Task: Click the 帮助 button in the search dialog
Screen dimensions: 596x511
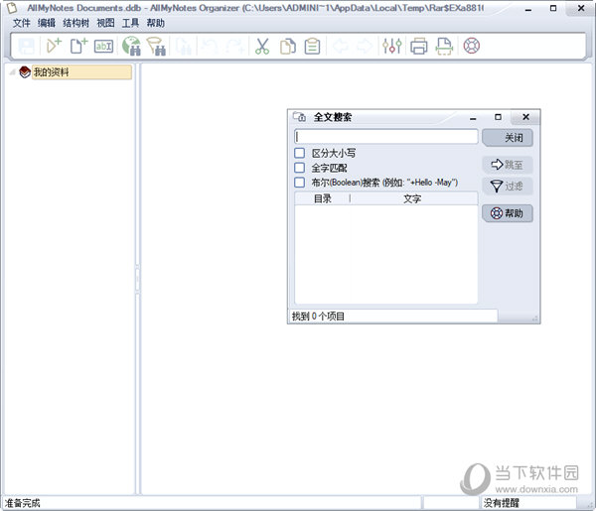Action: [508, 213]
